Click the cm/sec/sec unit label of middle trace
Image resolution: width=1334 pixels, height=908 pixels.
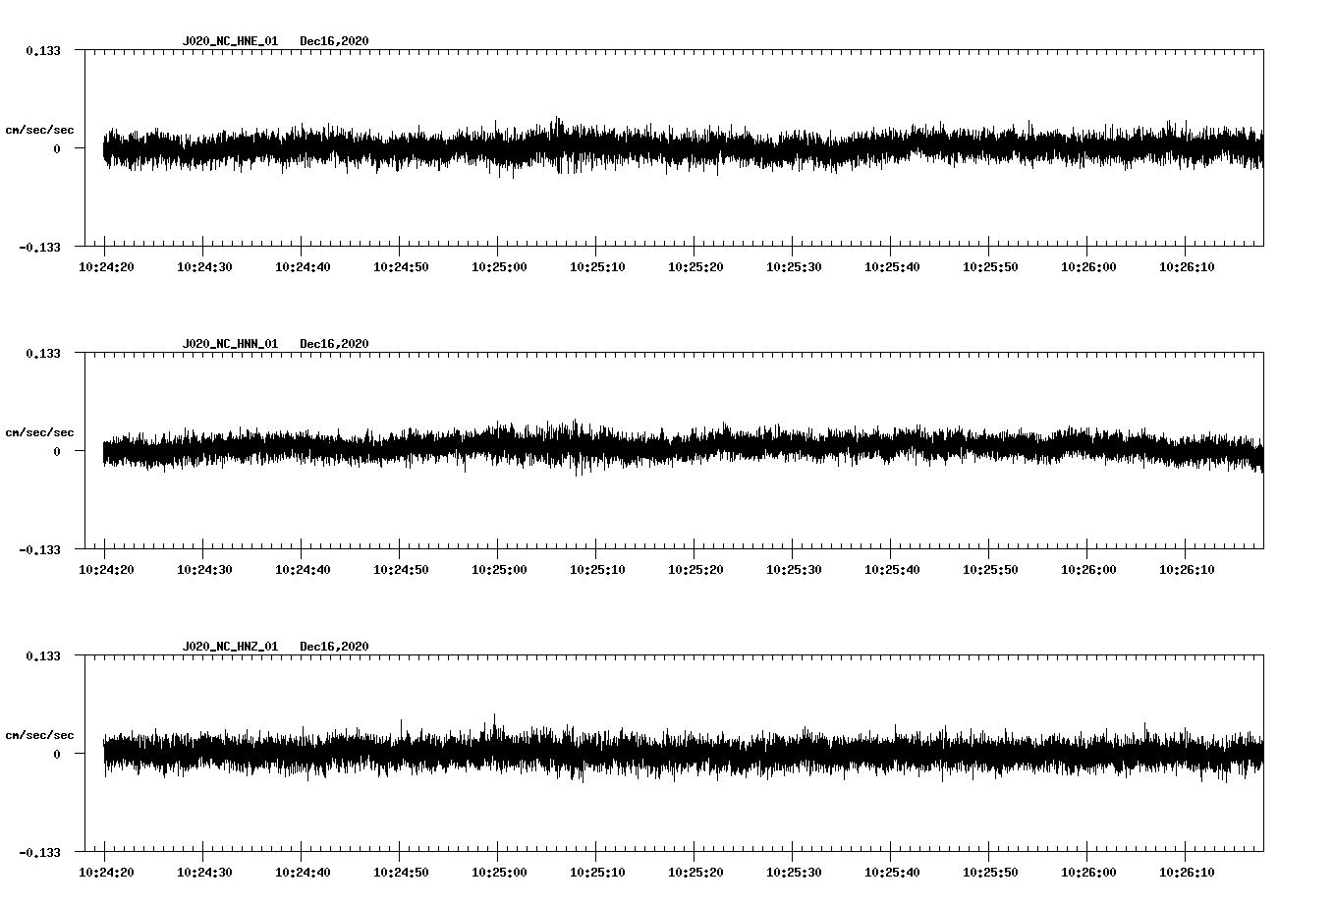[40, 431]
